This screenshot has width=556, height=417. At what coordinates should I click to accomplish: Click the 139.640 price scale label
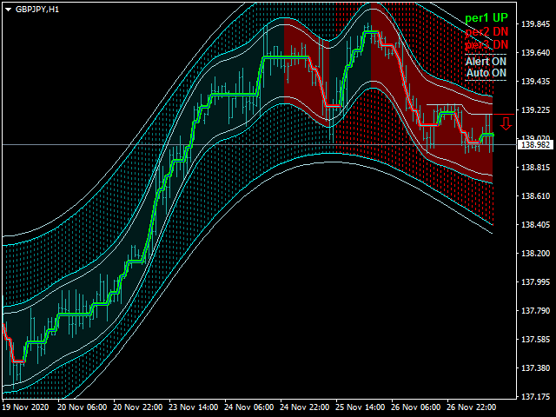[x=536, y=53]
